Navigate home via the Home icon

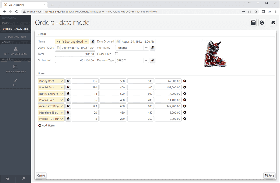coord(273,23)
